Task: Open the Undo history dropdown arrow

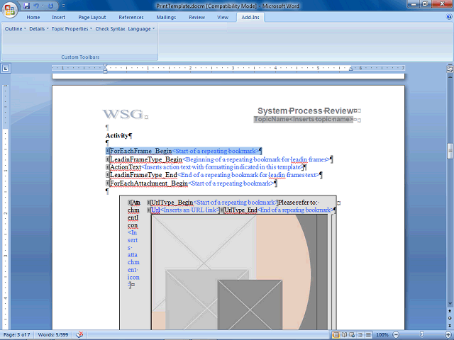Action: pyautogui.click(x=43, y=6)
